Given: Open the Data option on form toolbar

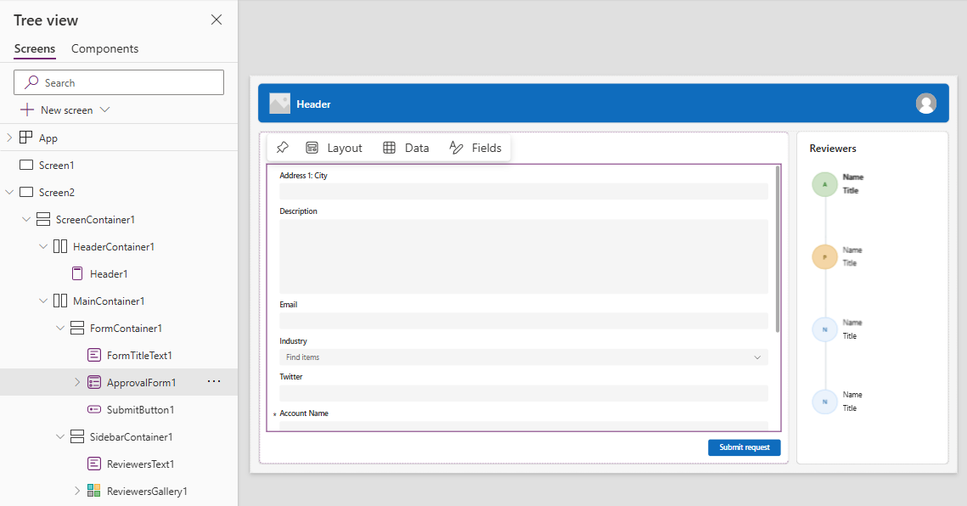Looking at the screenshot, I should (x=406, y=148).
